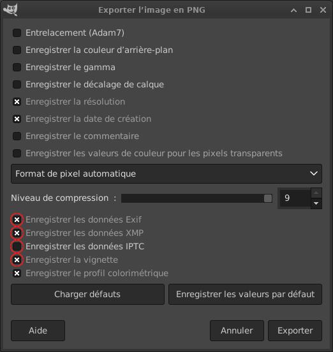Focus the compression level value field
Screen dimensions: 333x352
[x=295, y=198]
